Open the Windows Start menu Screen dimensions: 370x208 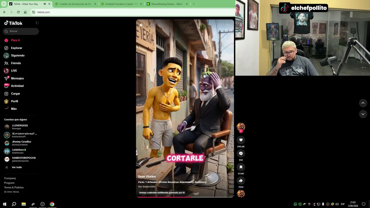click(x=5, y=204)
